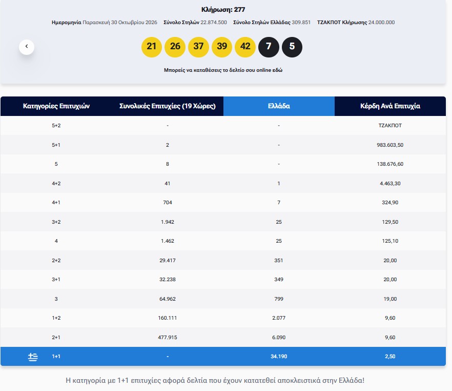This screenshot has height=391, width=452.
Task: Click the total successes value 29.417
Action: tap(168, 260)
